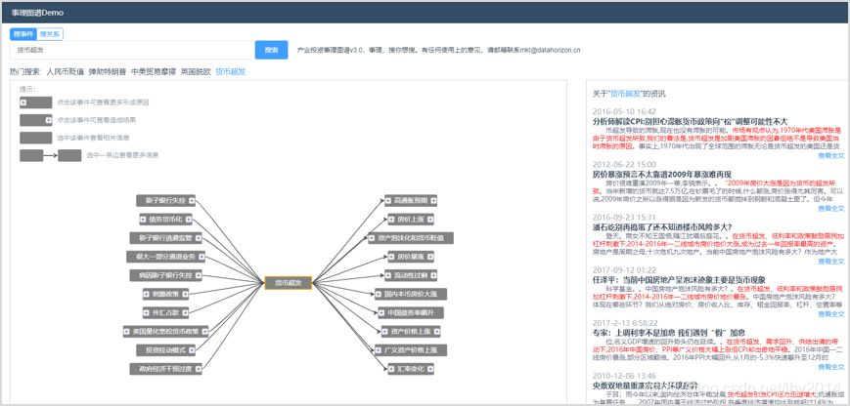Expand causes of 刺激政策 via left plus
This screenshot has width=850, height=406.
tap(148, 294)
